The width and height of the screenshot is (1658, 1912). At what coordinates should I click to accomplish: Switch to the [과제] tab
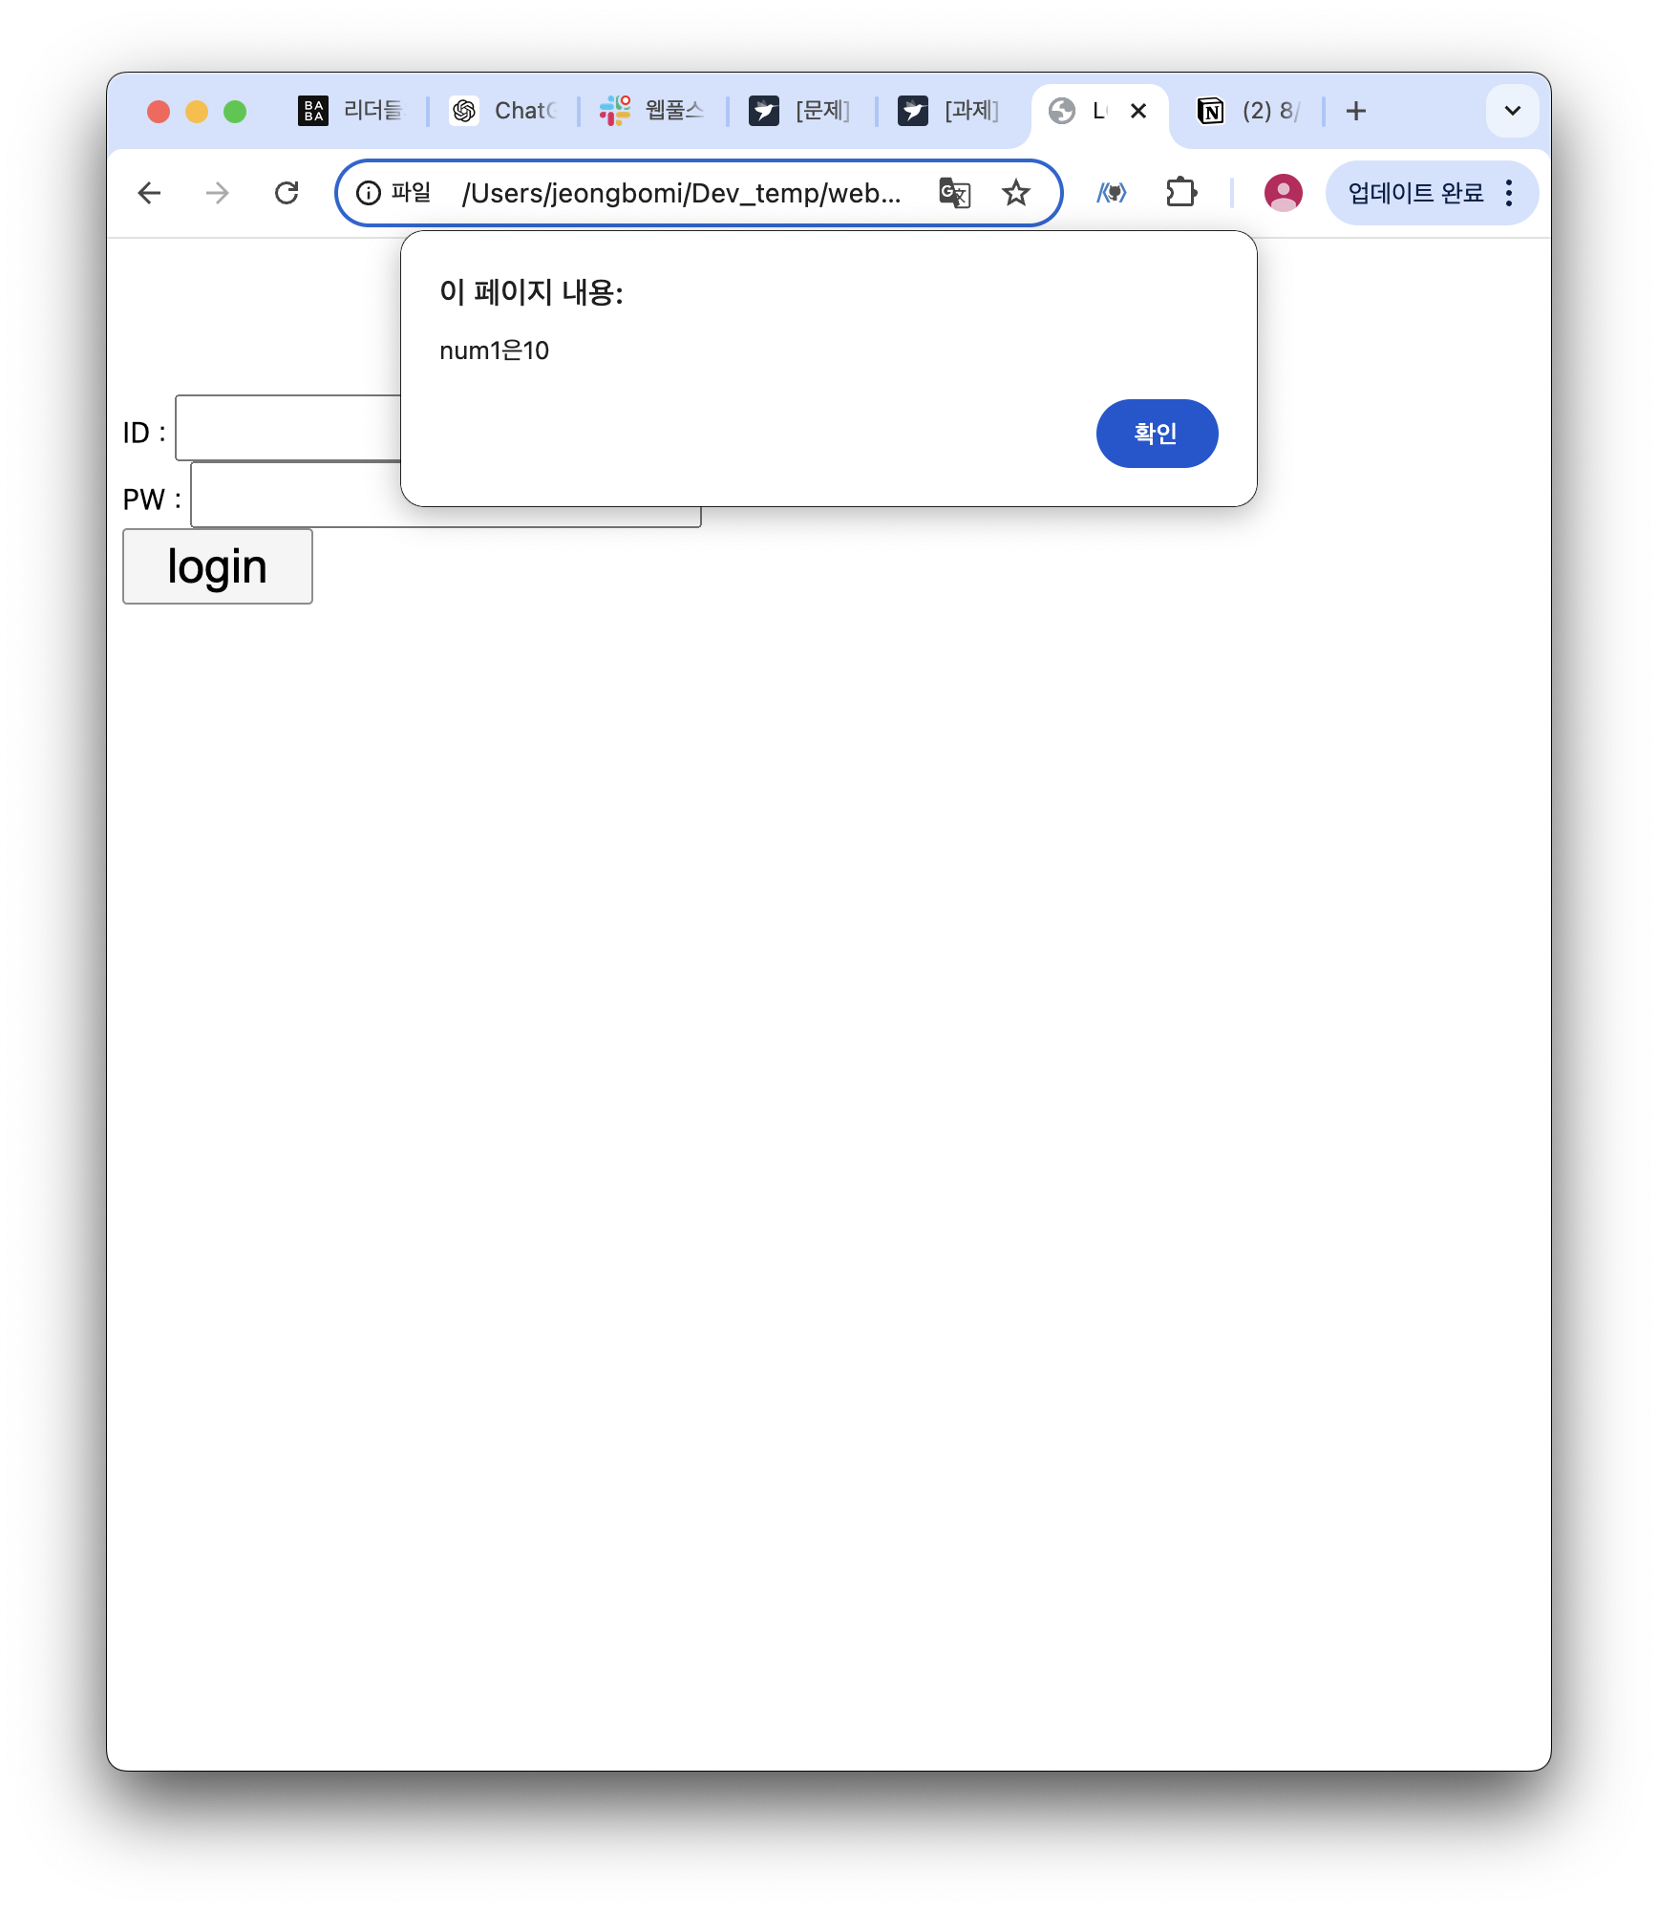[950, 111]
